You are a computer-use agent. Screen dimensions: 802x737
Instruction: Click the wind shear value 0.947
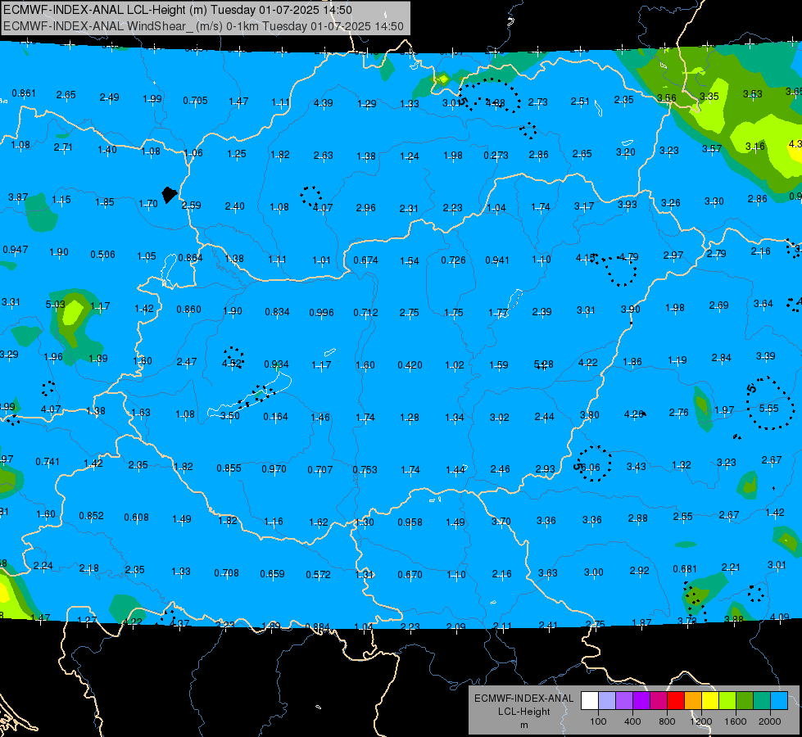16,250
